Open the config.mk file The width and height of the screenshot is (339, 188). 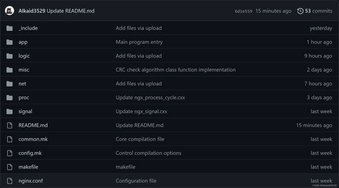point(30,153)
